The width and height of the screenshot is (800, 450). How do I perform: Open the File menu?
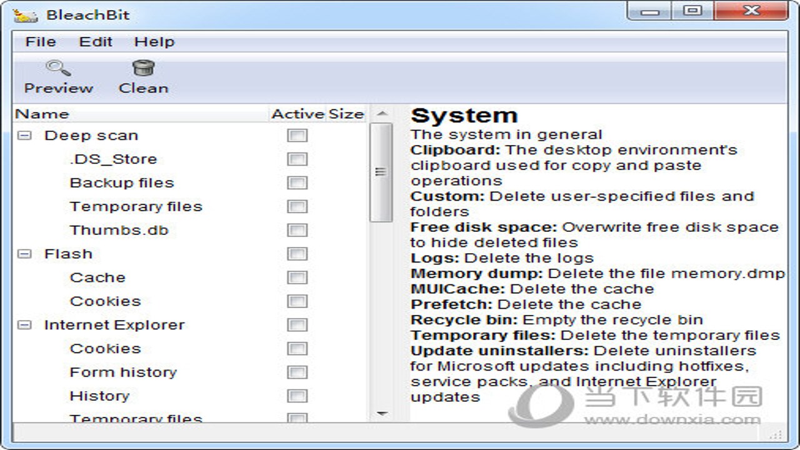click(41, 42)
